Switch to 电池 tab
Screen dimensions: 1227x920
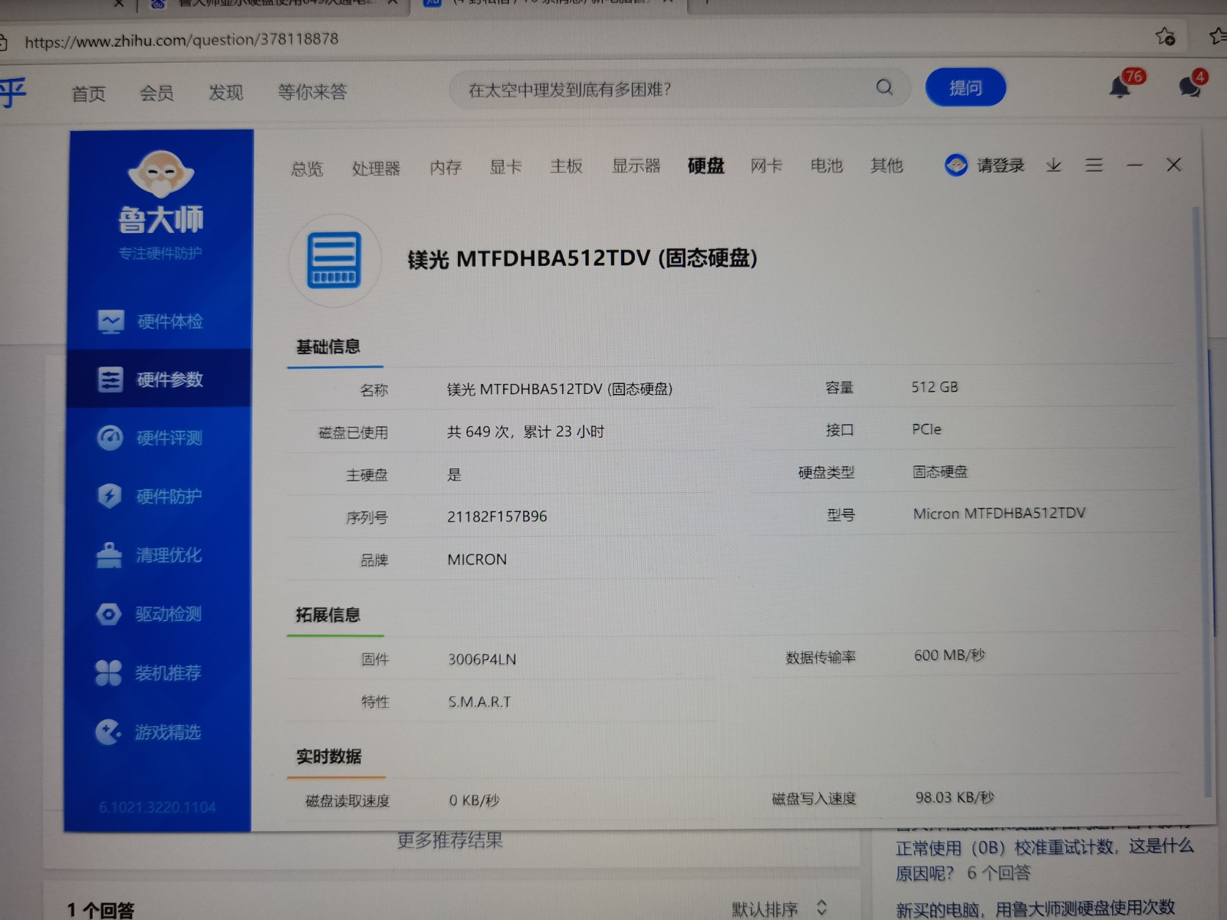(x=827, y=165)
